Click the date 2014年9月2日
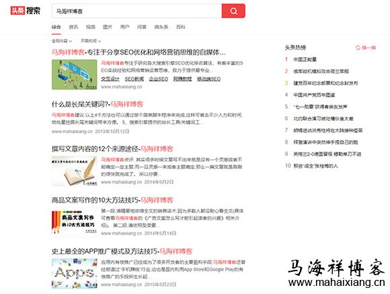This screenshot has height=294, width=390. point(159,183)
